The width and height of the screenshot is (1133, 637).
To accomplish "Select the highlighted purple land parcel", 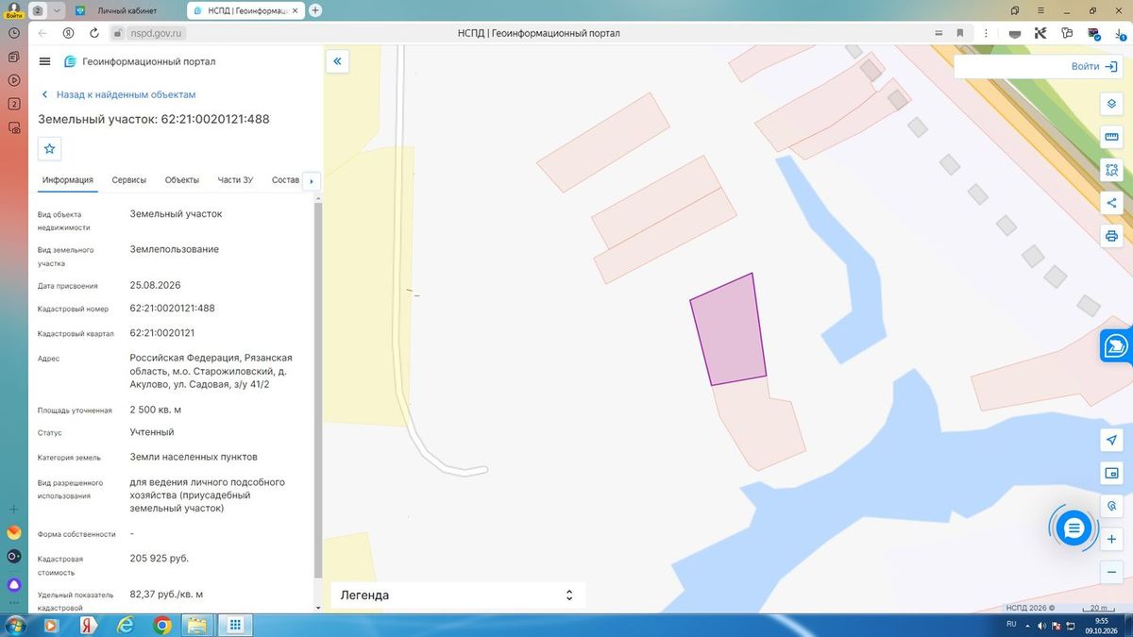I will pos(730,330).
